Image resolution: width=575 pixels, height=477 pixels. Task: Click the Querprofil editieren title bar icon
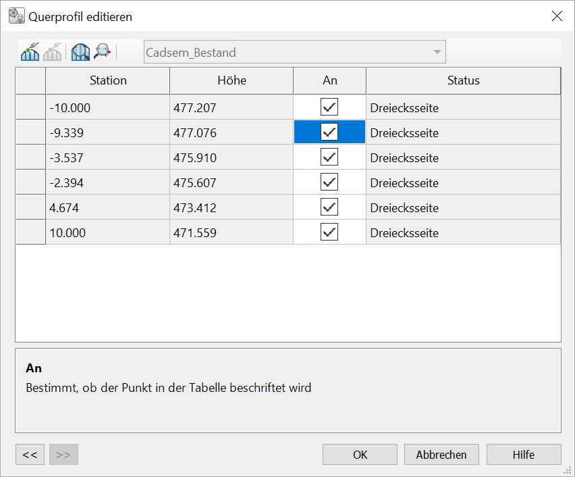16,16
